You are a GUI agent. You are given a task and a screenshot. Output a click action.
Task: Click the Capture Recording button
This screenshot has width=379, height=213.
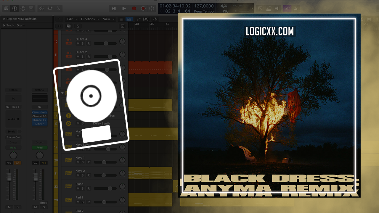[143, 9]
